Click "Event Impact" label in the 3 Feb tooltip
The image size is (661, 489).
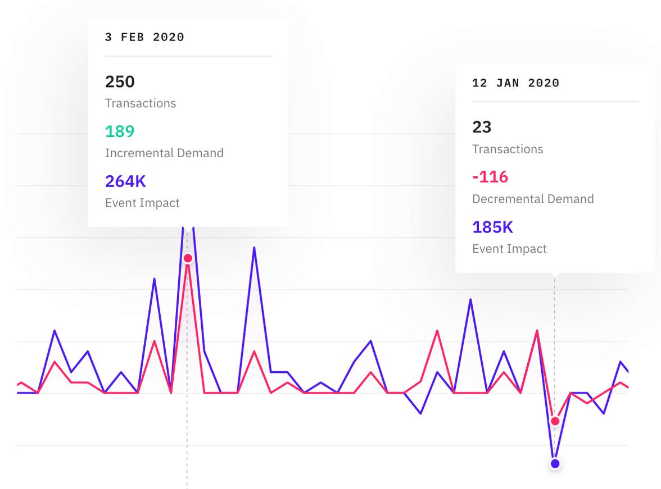[x=142, y=203]
